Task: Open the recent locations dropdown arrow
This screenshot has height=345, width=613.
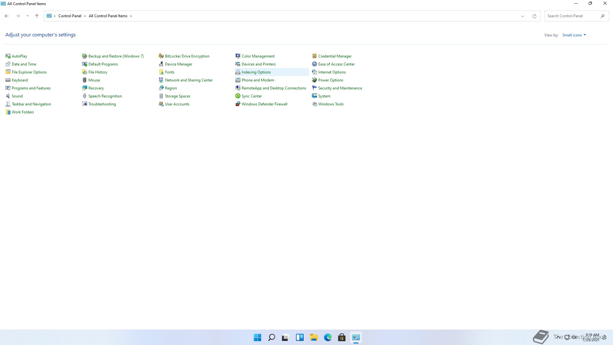Action: click(x=27, y=16)
